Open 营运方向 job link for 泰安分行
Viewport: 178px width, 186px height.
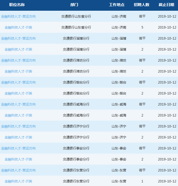pos(18,148)
